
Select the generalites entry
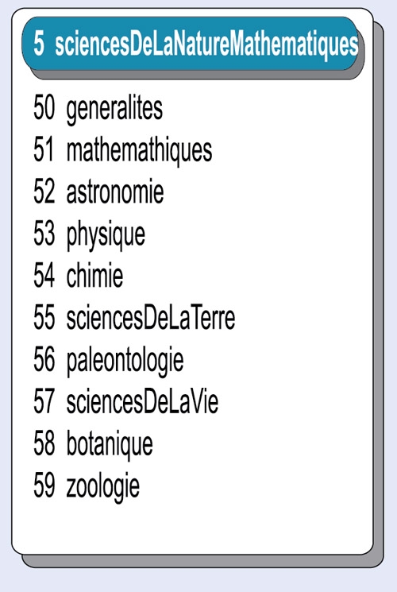coord(114,109)
